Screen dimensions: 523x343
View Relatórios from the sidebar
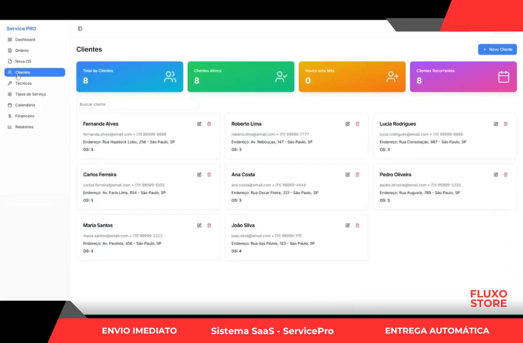[x=24, y=127]
